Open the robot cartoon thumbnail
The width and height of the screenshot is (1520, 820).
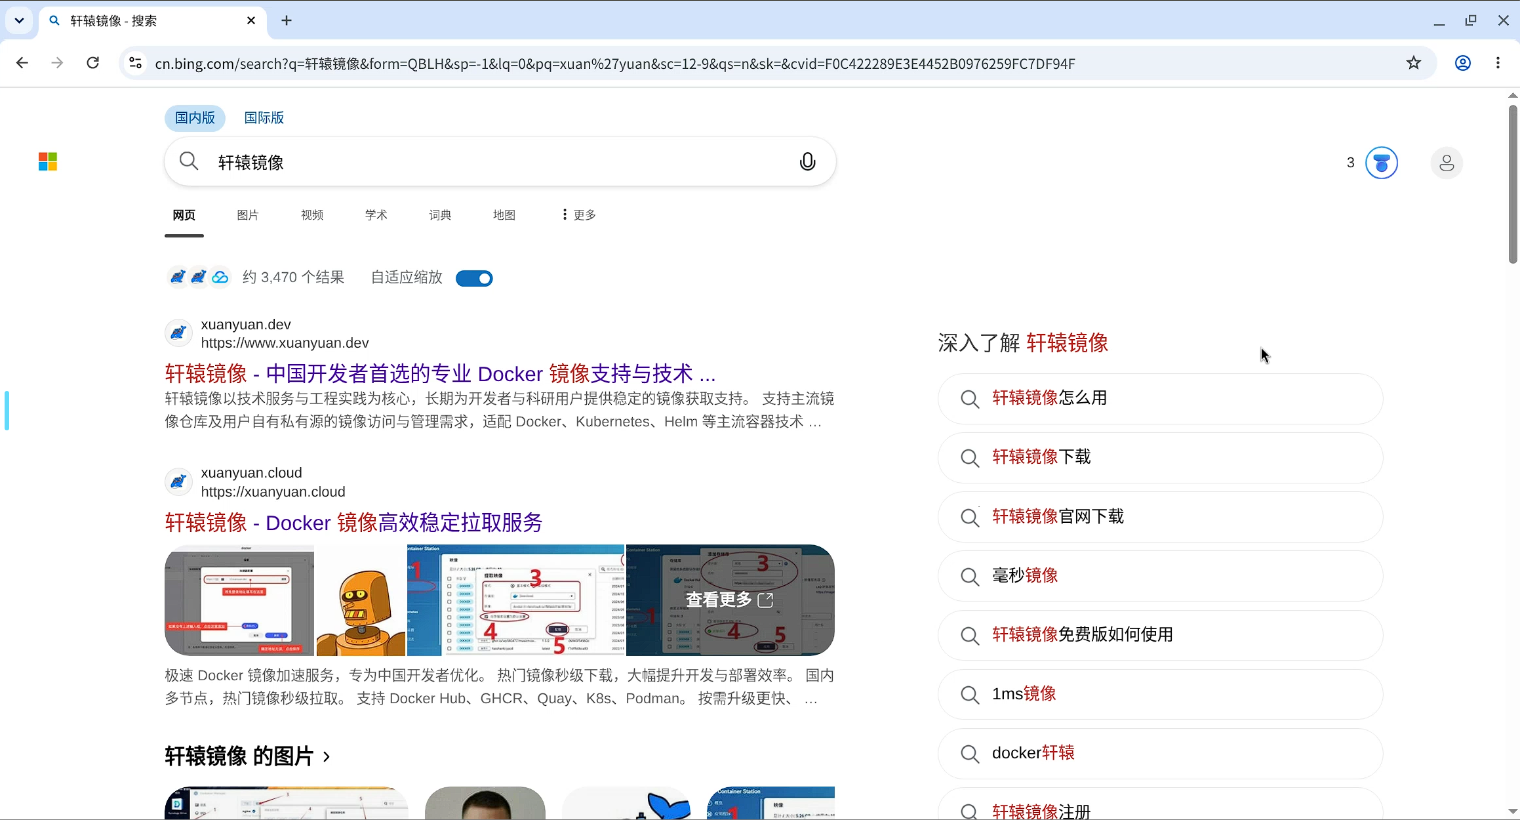click(x=361, y=600)
